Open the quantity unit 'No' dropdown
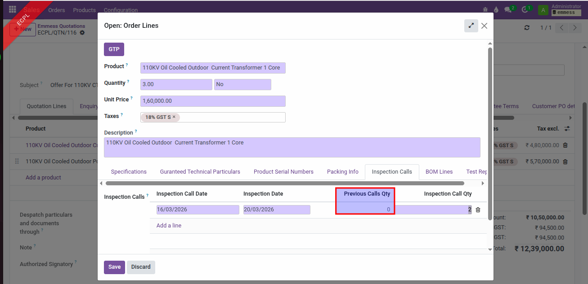Screen dimensions: 588x284 tap(242, 84)
